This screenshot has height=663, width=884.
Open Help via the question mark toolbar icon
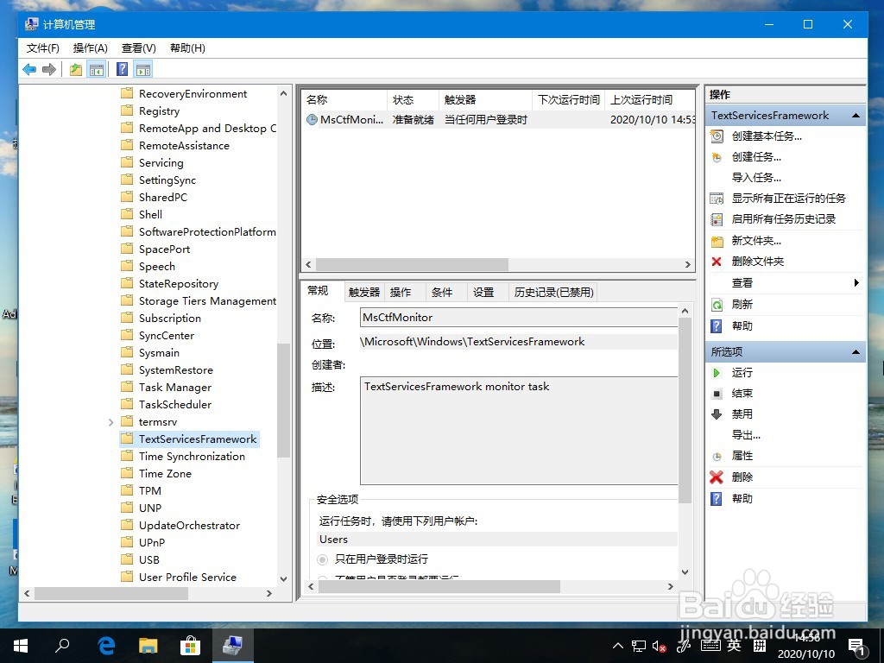[122, 69]
